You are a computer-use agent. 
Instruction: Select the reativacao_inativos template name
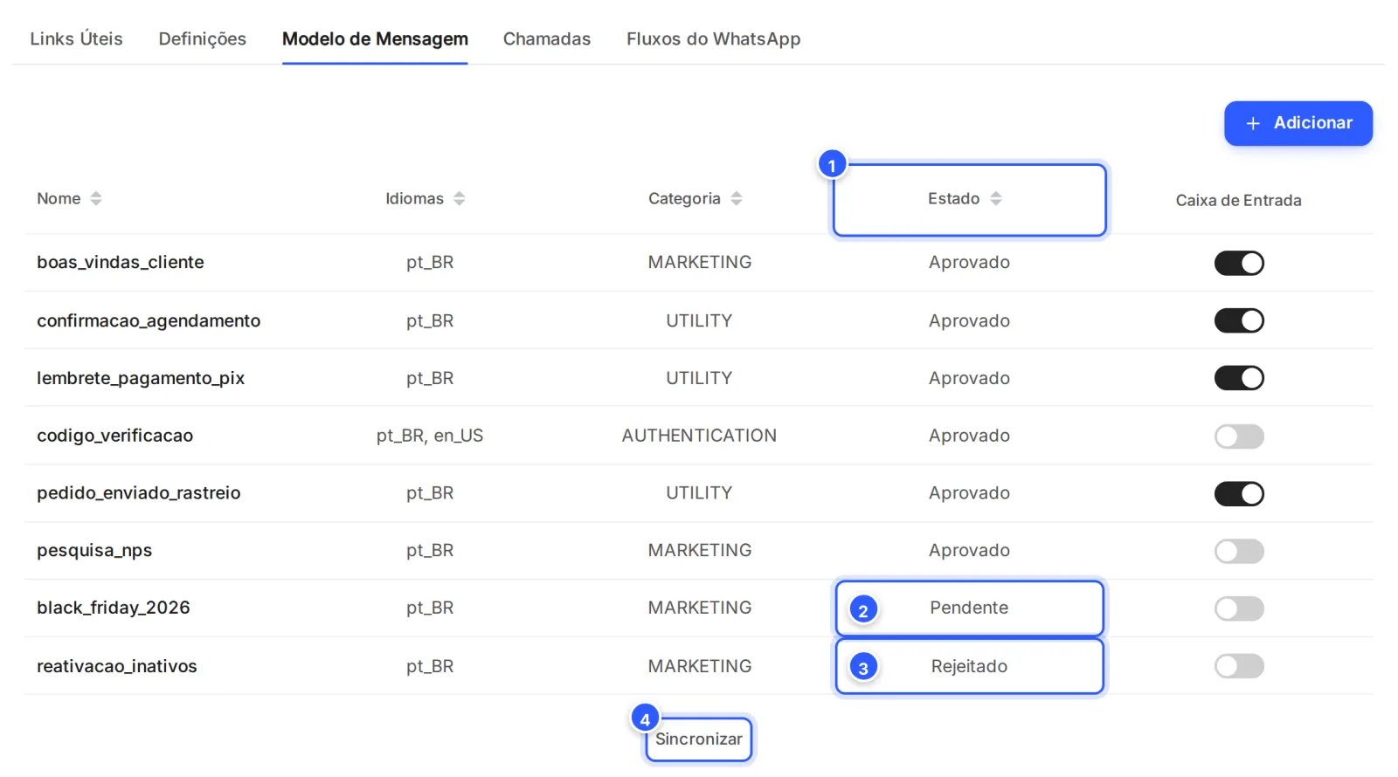[117, 666]
